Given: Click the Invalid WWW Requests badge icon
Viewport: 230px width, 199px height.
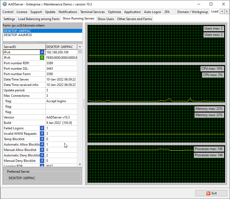Looking at the screenshot, I should click(x=42, y=134).
